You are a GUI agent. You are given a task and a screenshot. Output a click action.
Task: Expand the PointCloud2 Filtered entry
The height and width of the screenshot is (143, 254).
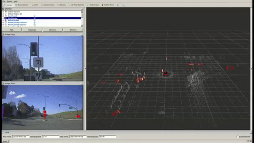[x=3, y=23]
